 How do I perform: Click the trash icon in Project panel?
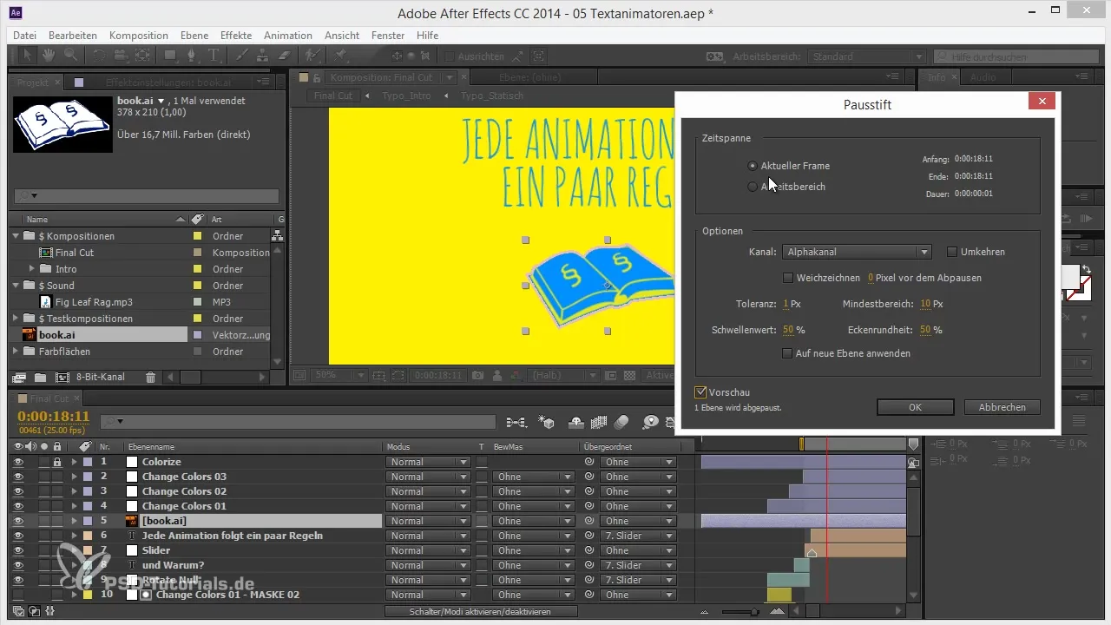pos(150,378)
